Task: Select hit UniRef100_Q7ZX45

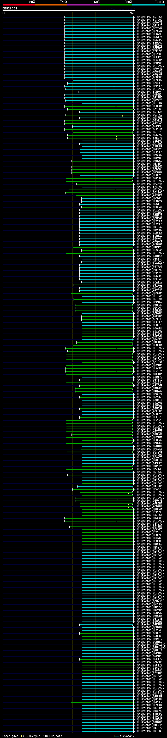Action: click(150, 184)
